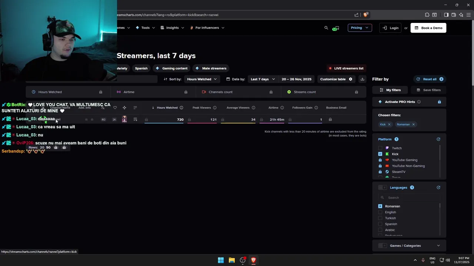Open the 20 – 26 Nov, 2025 date range picker

tap(297, 79)
